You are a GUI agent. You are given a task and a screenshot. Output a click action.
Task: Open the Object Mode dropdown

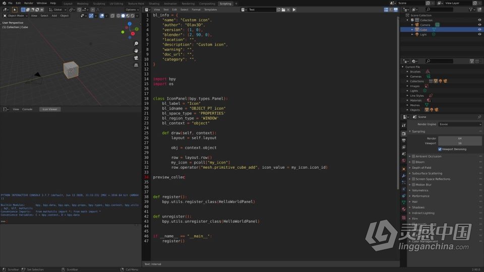16,16
